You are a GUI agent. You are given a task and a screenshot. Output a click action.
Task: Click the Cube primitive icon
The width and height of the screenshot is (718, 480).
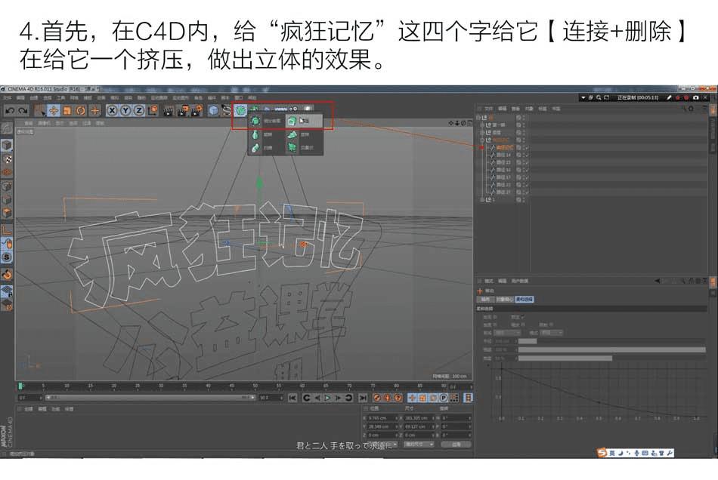(213, 111)
